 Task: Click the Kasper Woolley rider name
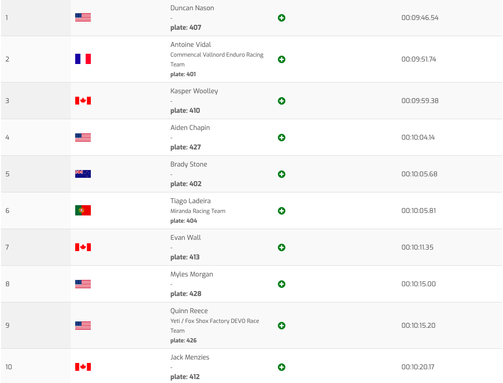click(x=194, y=91)
